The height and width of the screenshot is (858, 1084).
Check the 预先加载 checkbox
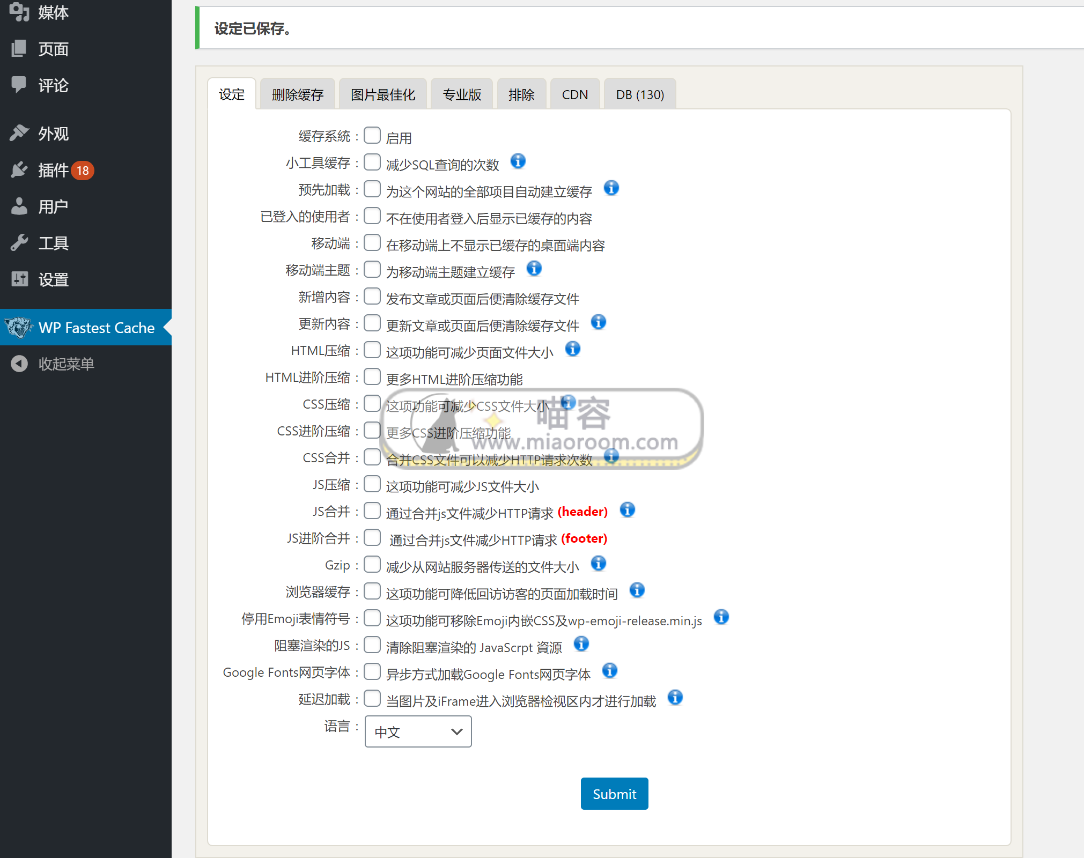pos(372,189)
